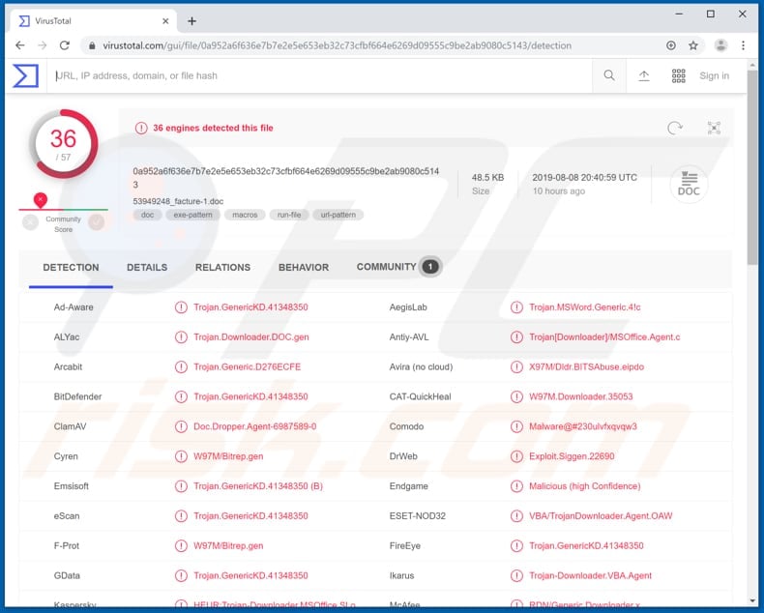Click the 'FireEye' engine name

[x=405, y=546]
